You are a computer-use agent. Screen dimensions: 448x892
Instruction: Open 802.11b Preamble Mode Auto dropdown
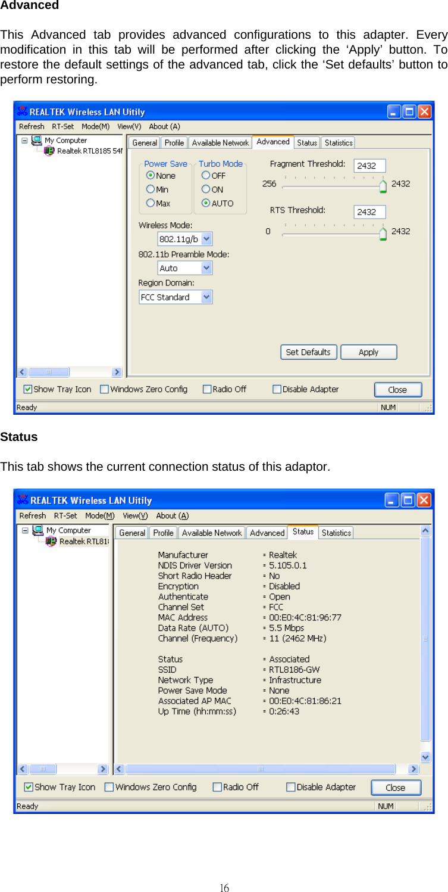[206, 268]
